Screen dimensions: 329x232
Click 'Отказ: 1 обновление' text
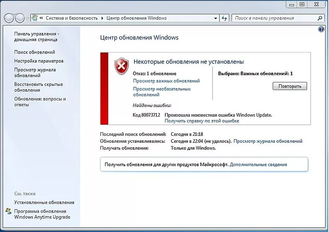[154, 73]
